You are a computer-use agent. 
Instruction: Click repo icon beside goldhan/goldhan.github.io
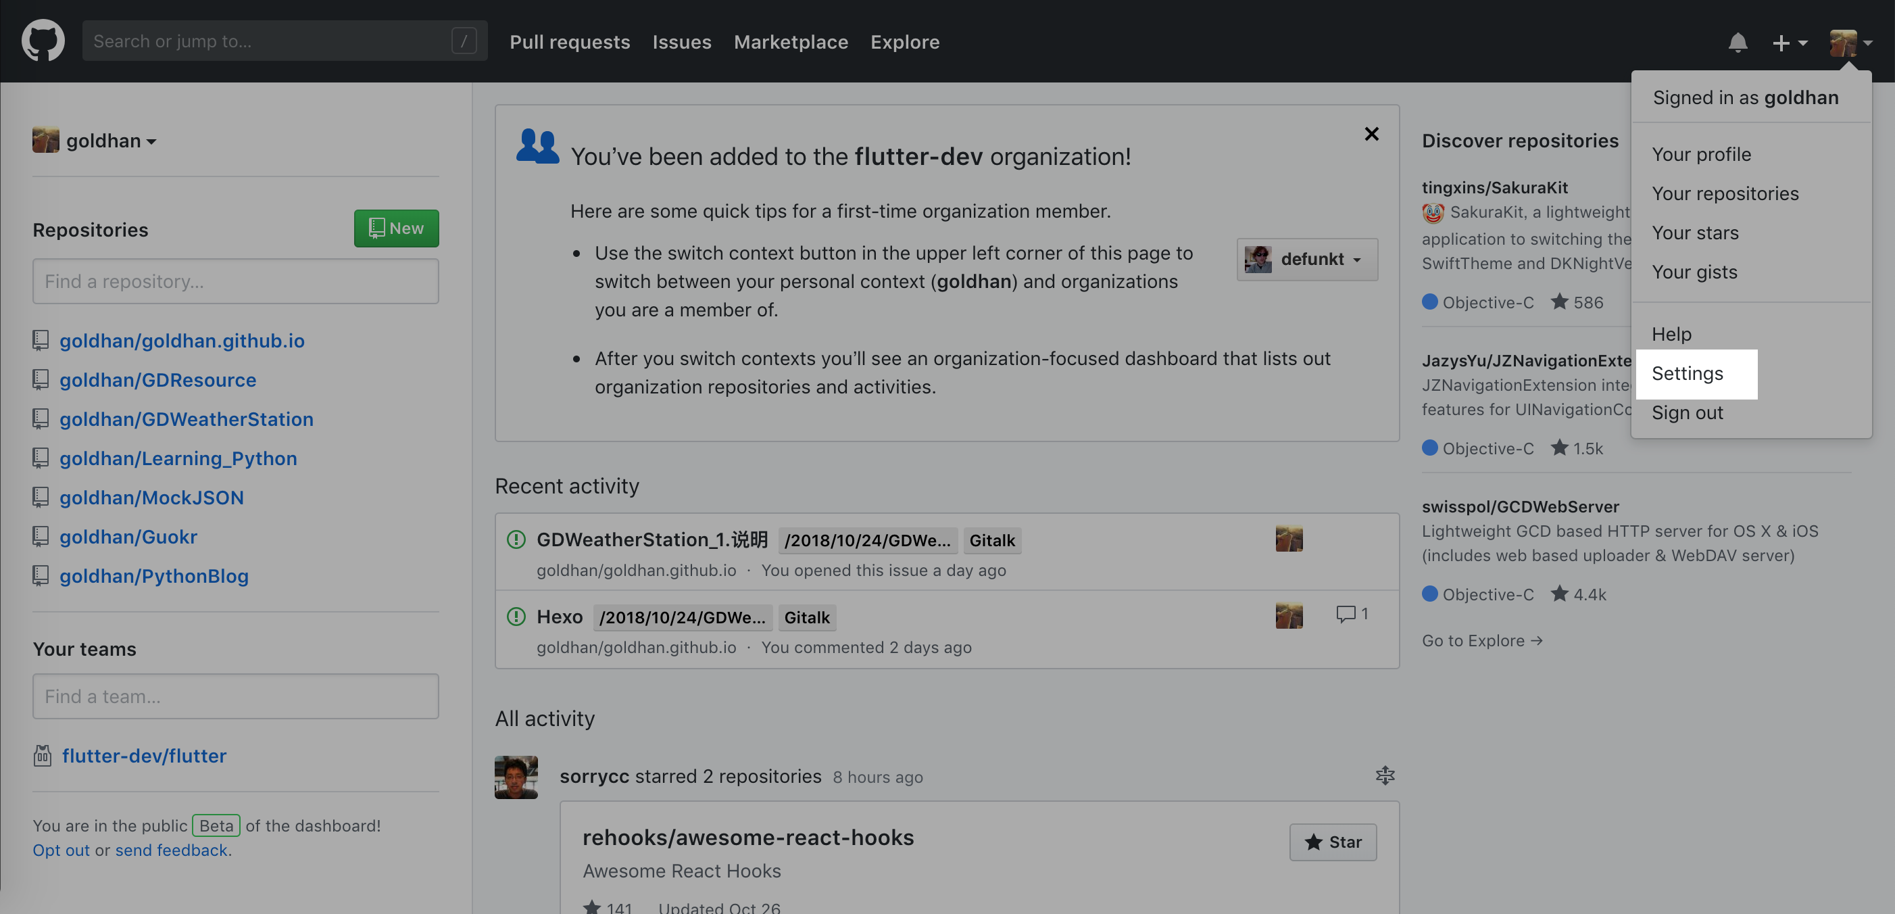(x=41, y=340)
